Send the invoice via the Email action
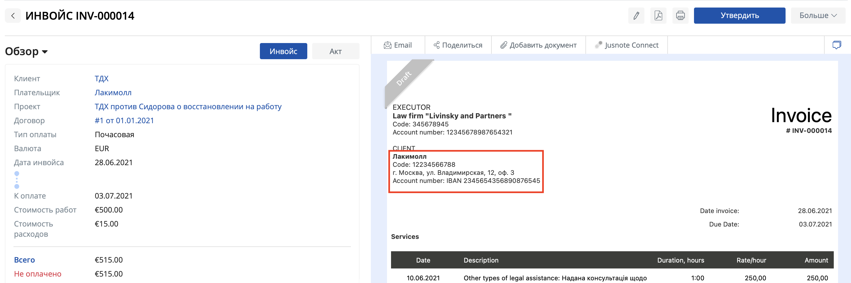Viewport: 851px width, 283px height. (398, 45)
